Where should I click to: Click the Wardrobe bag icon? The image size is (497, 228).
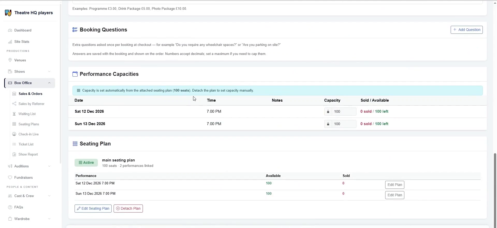pos(10,219)
